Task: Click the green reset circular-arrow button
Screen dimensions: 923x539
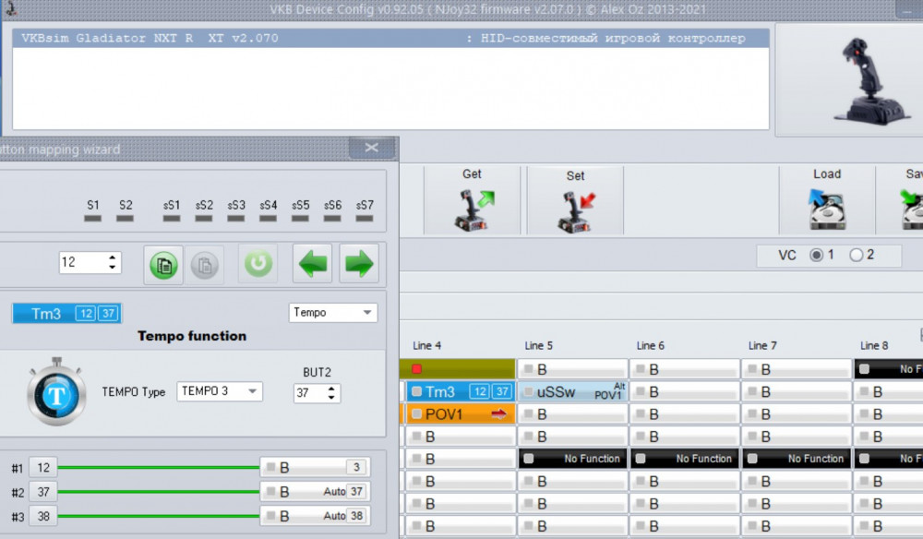Action: [258, 264]
